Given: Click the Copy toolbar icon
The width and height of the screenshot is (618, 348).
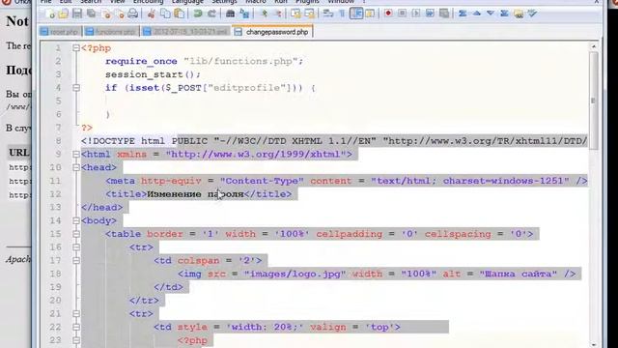Looking at the screenshot, I should click(165, 14).
